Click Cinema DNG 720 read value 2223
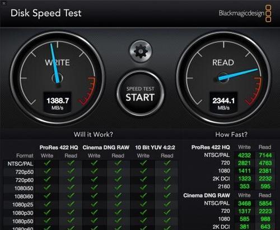This screenshot has height=230, width=280. coord(265,211)
